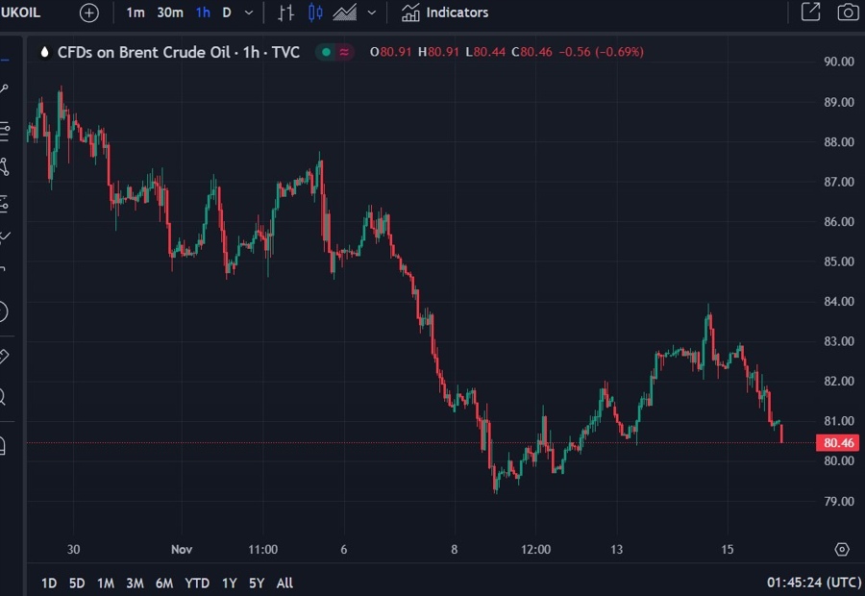The height and width of the screenshot is (596, 865).
Task: Switch to 30m interval
Action: [x=170, y=12]
